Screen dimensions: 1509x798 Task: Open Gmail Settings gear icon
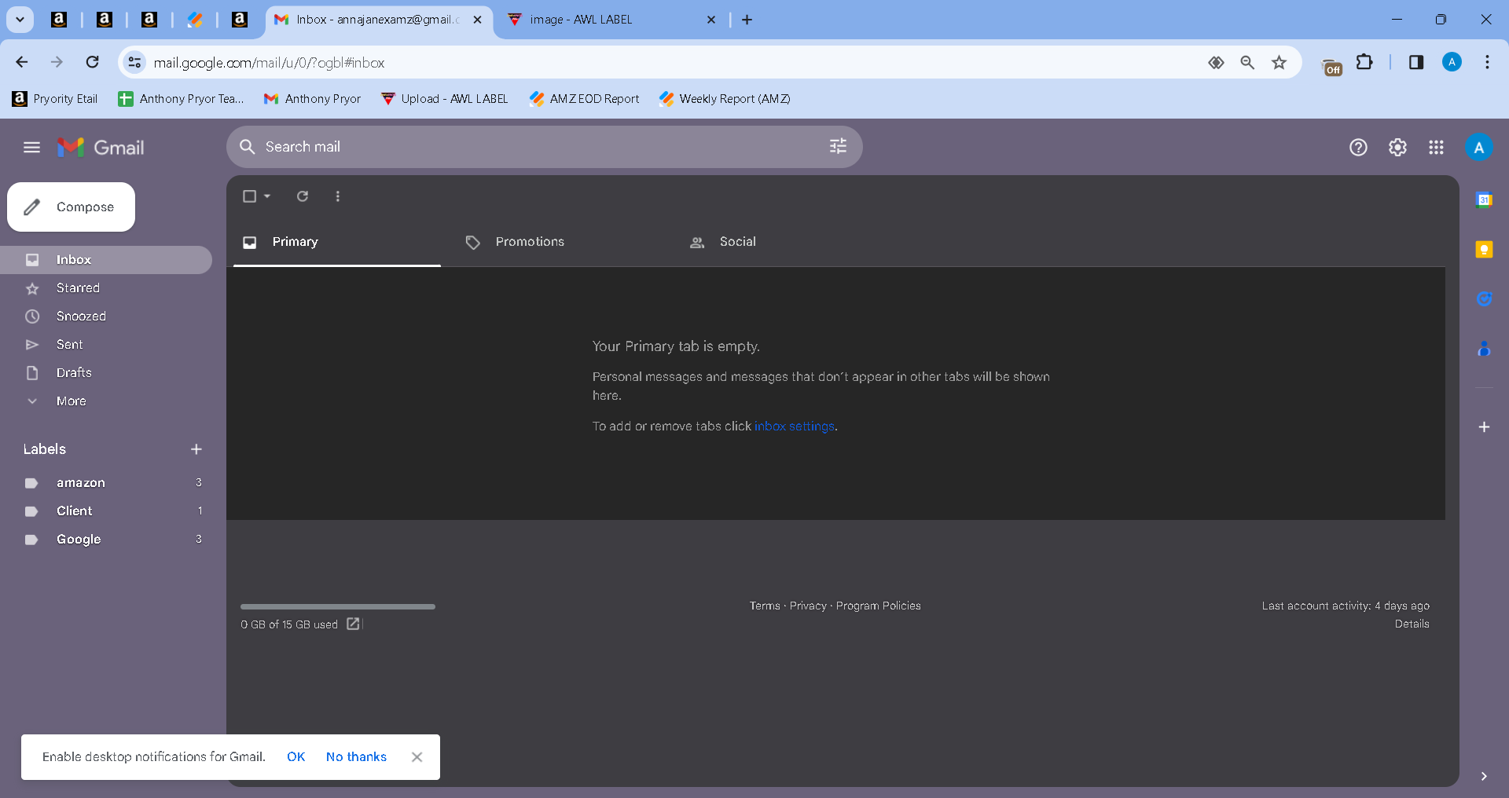pyautogui.click(x=1397, y=148)
